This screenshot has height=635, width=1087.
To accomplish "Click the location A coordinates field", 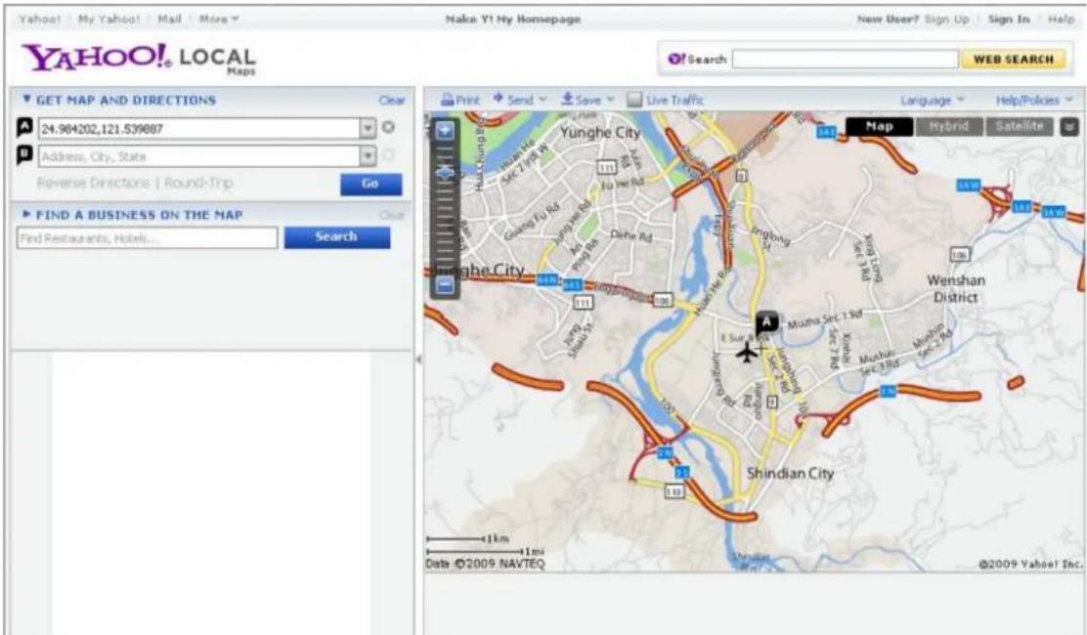I will [x=199, y=128].
